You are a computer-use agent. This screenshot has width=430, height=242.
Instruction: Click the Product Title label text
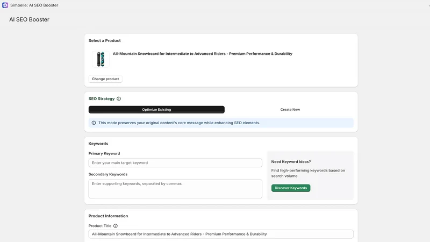pyautogui.click(x=100, y=226)
